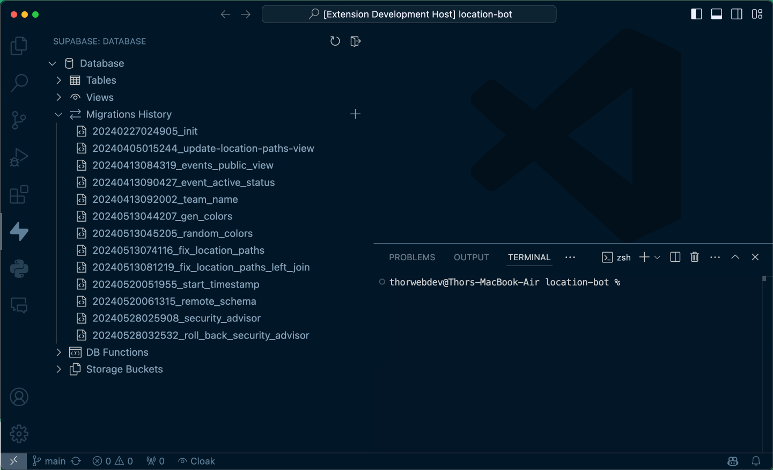Toggle Cloak in the status bar

pos(196,461)
